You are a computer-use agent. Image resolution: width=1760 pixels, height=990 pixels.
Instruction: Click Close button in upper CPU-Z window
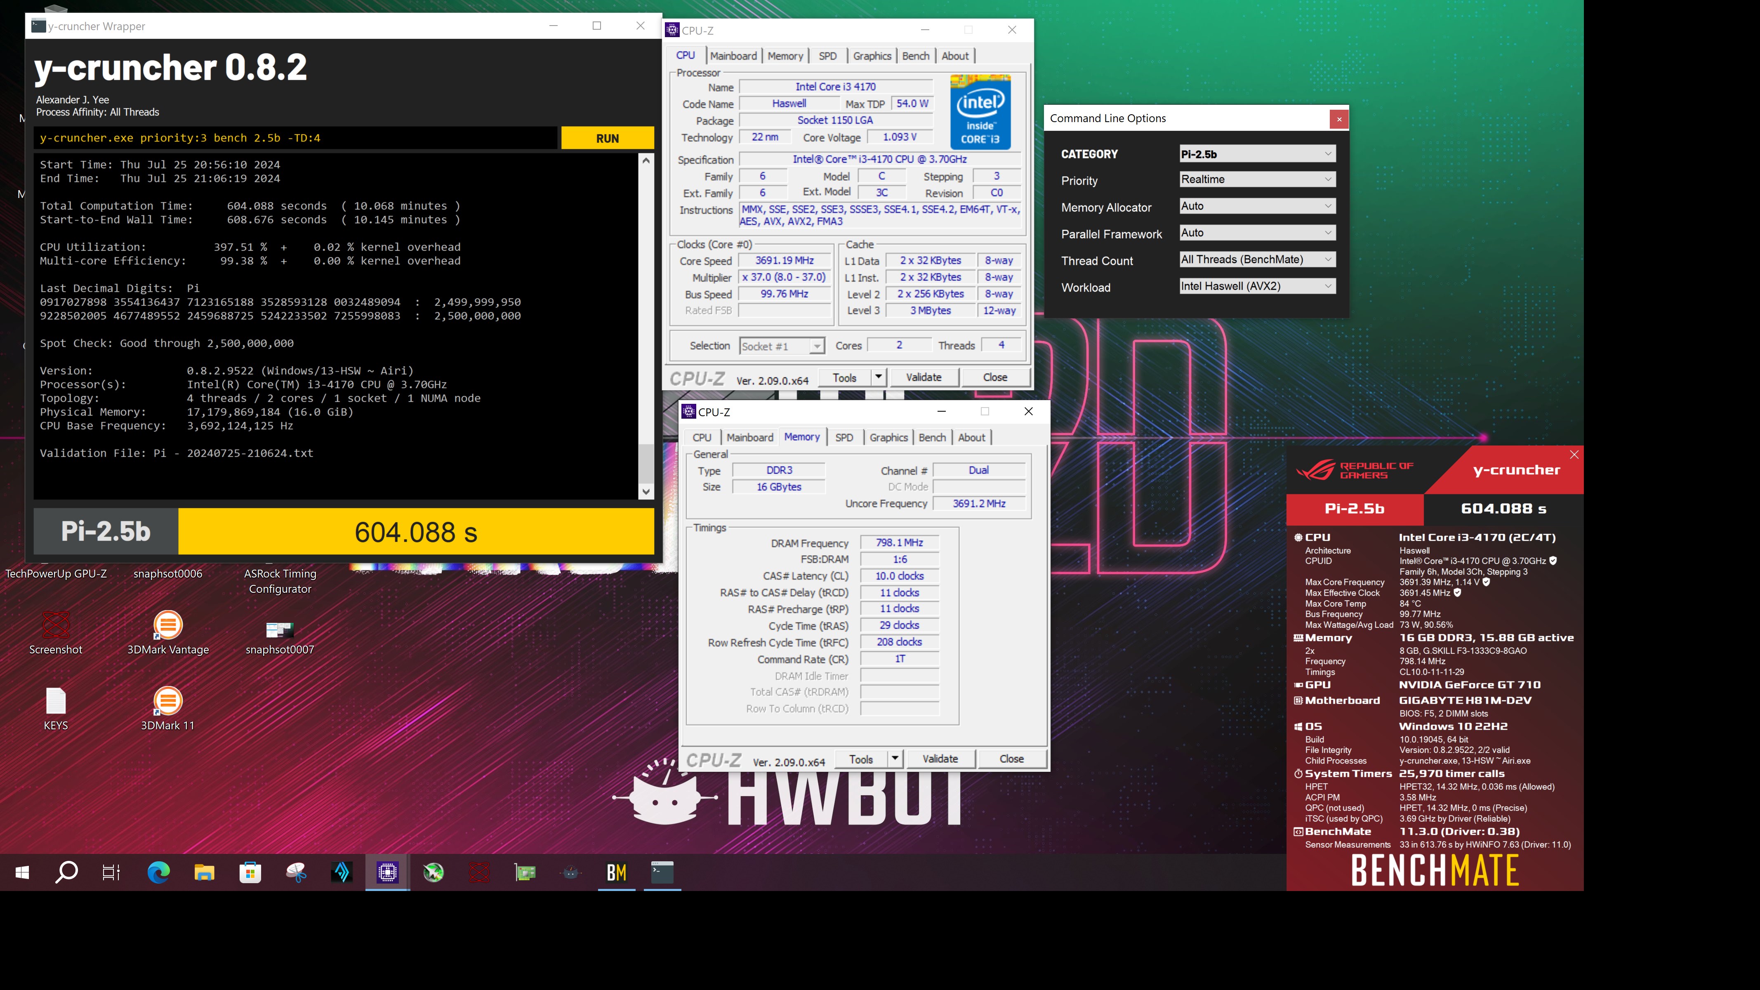(995, 377)
